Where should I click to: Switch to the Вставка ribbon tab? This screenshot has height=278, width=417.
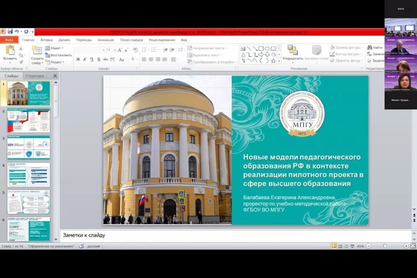point(46,40)
